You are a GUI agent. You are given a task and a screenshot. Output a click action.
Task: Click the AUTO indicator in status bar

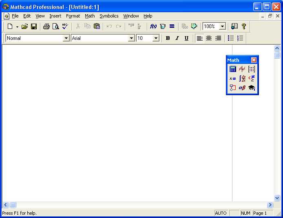[221, 213]
